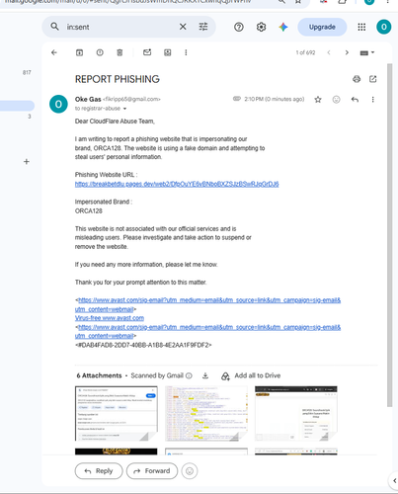The image size is (398, 494).
Task: Add an emoji reaction to the message
Action: tap(336, 100)
